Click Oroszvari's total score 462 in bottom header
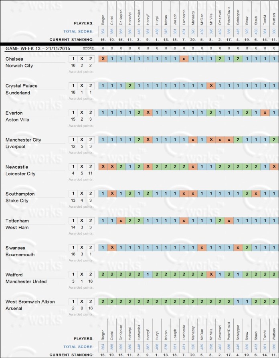279x358 pixels. tap(220, 347)
